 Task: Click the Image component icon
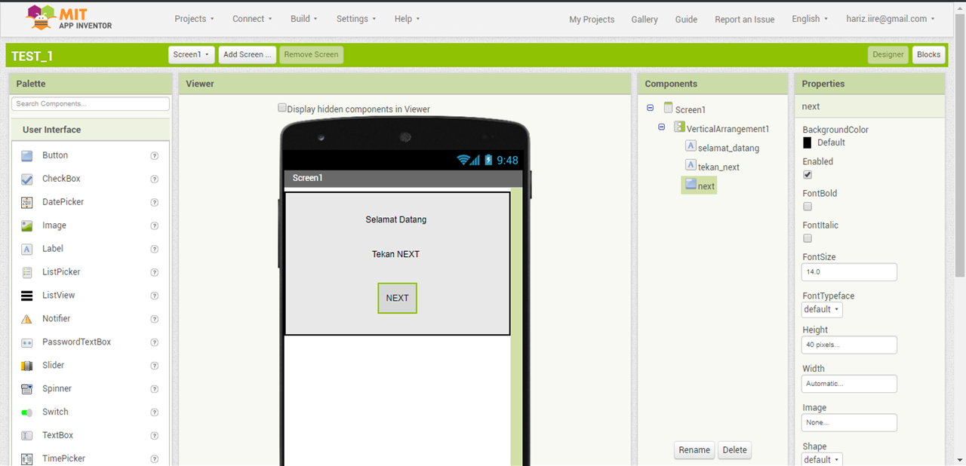(27, 225)
